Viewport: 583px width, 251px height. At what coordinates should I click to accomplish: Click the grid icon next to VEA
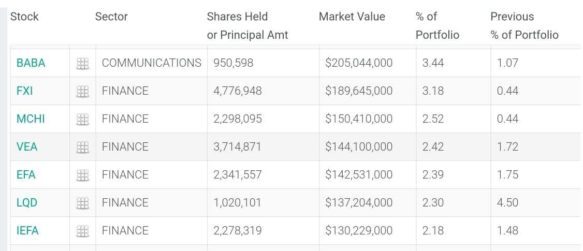coord(83,147)
